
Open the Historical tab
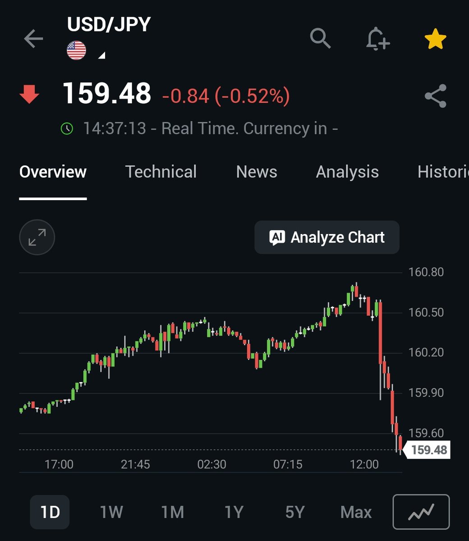point(443,172)
